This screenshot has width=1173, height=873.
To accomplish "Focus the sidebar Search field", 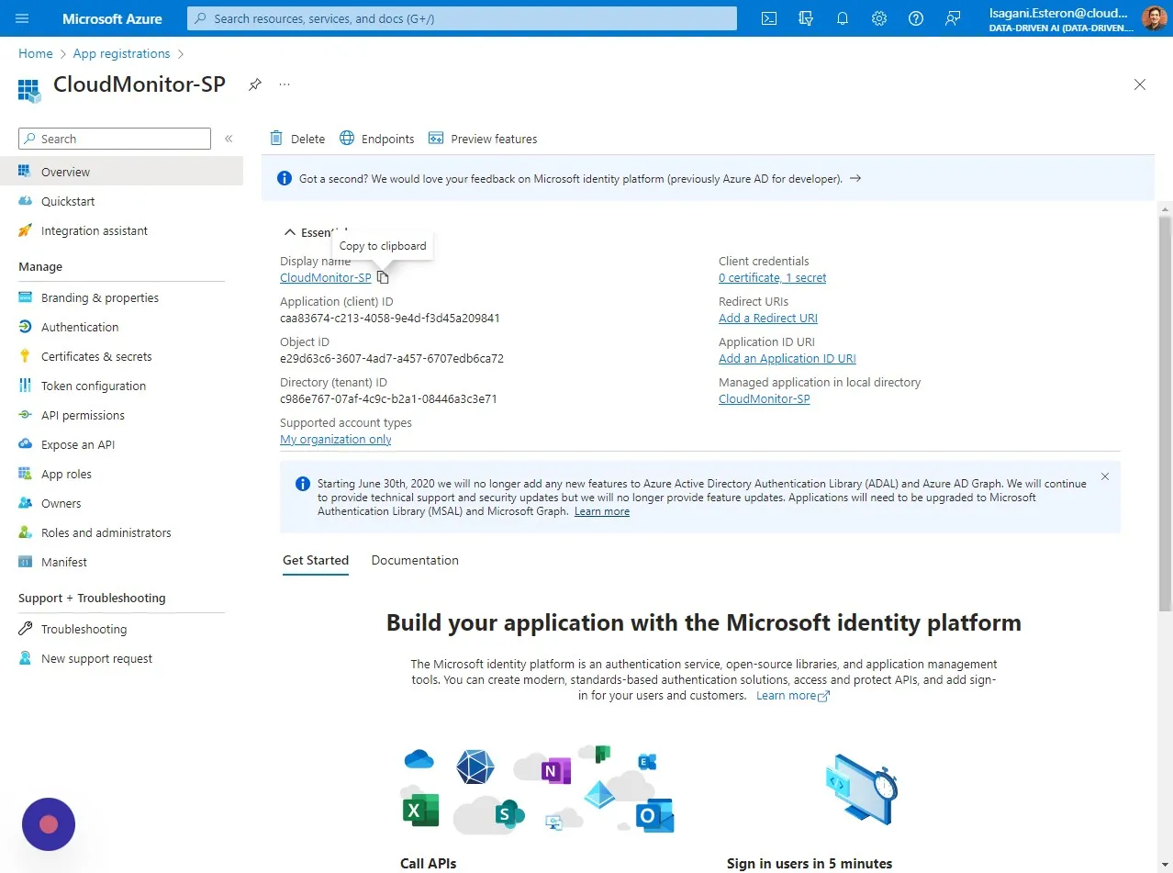I will (115, 139).
